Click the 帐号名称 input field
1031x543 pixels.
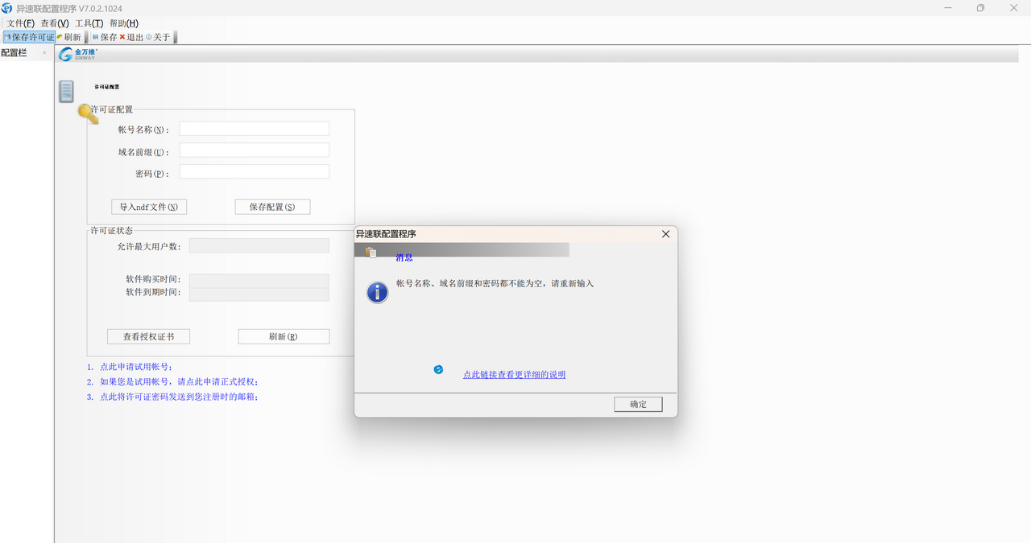254,128
